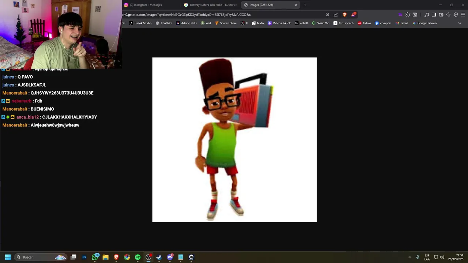The width and height of the screenshot is (468, 263).
Task: Open Brave browser taskbar icon
Action: click(x=116, y=257)
